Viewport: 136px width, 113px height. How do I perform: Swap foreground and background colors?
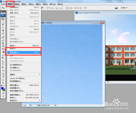tap(4, 86)
